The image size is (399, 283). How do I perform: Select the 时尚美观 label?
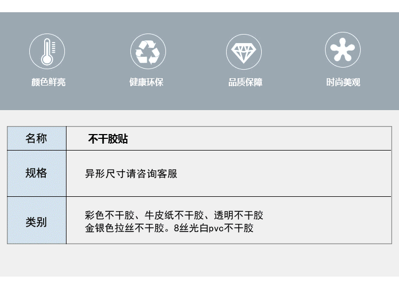pyautogui.click(x=343, y=82)
